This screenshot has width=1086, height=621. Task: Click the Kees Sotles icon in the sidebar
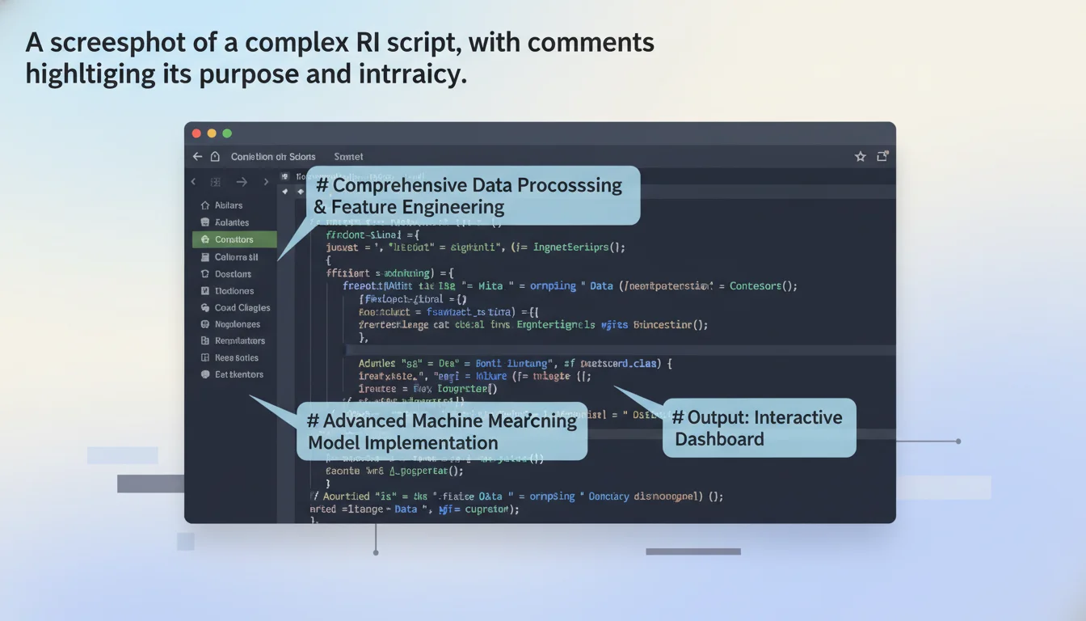[x=206, y=357]
